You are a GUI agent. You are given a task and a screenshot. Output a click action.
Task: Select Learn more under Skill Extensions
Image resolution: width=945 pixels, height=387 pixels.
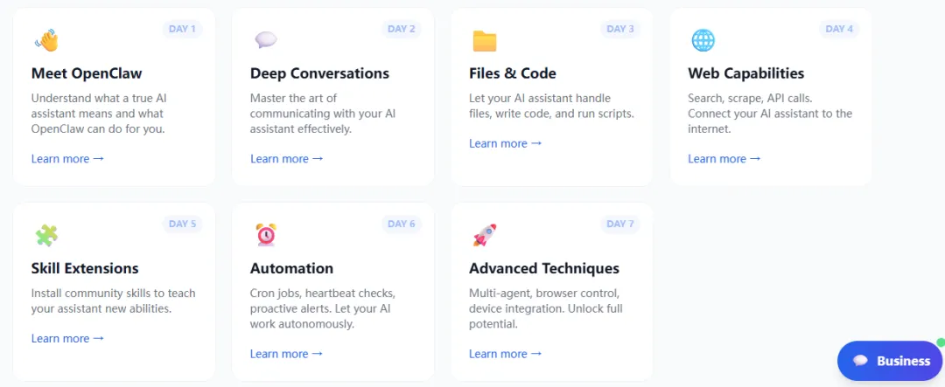(x=67, y=338)
